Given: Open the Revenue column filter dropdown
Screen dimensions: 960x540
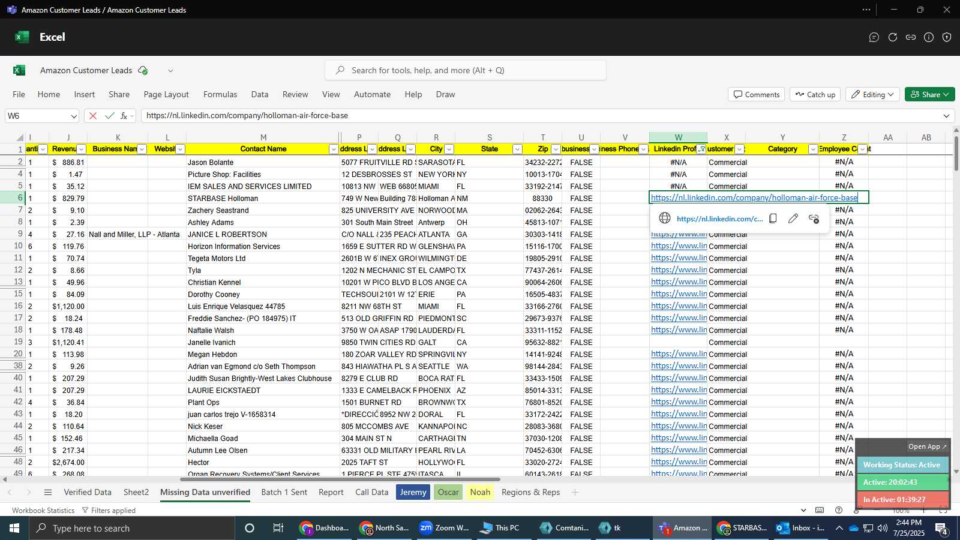Looking at the screenshot, I should [81, 149].
